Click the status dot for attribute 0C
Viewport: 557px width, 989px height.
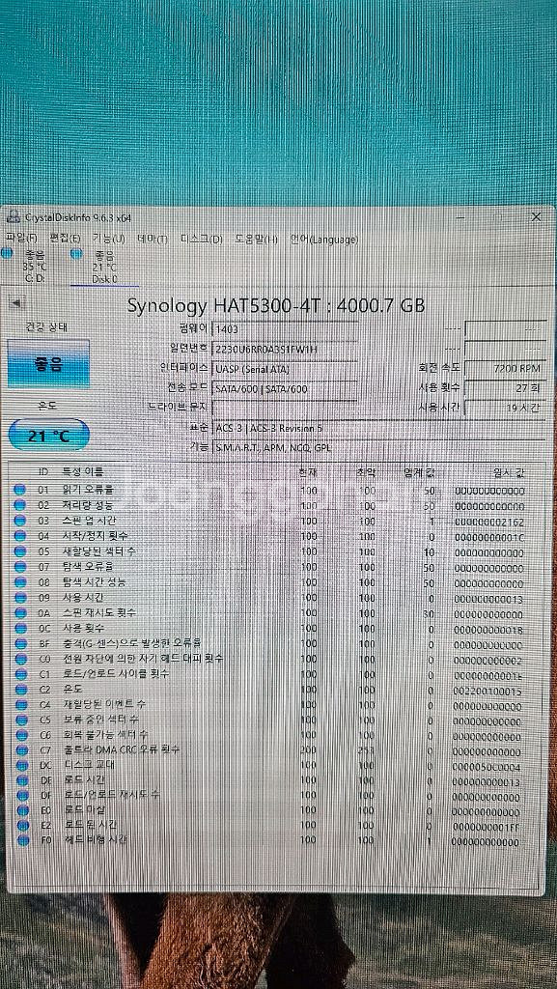(x=20, y=628)
